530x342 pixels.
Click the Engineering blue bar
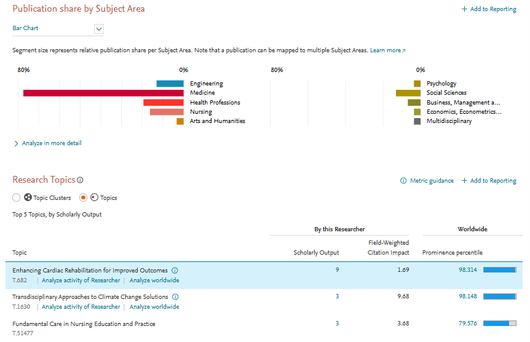point(170,84)
